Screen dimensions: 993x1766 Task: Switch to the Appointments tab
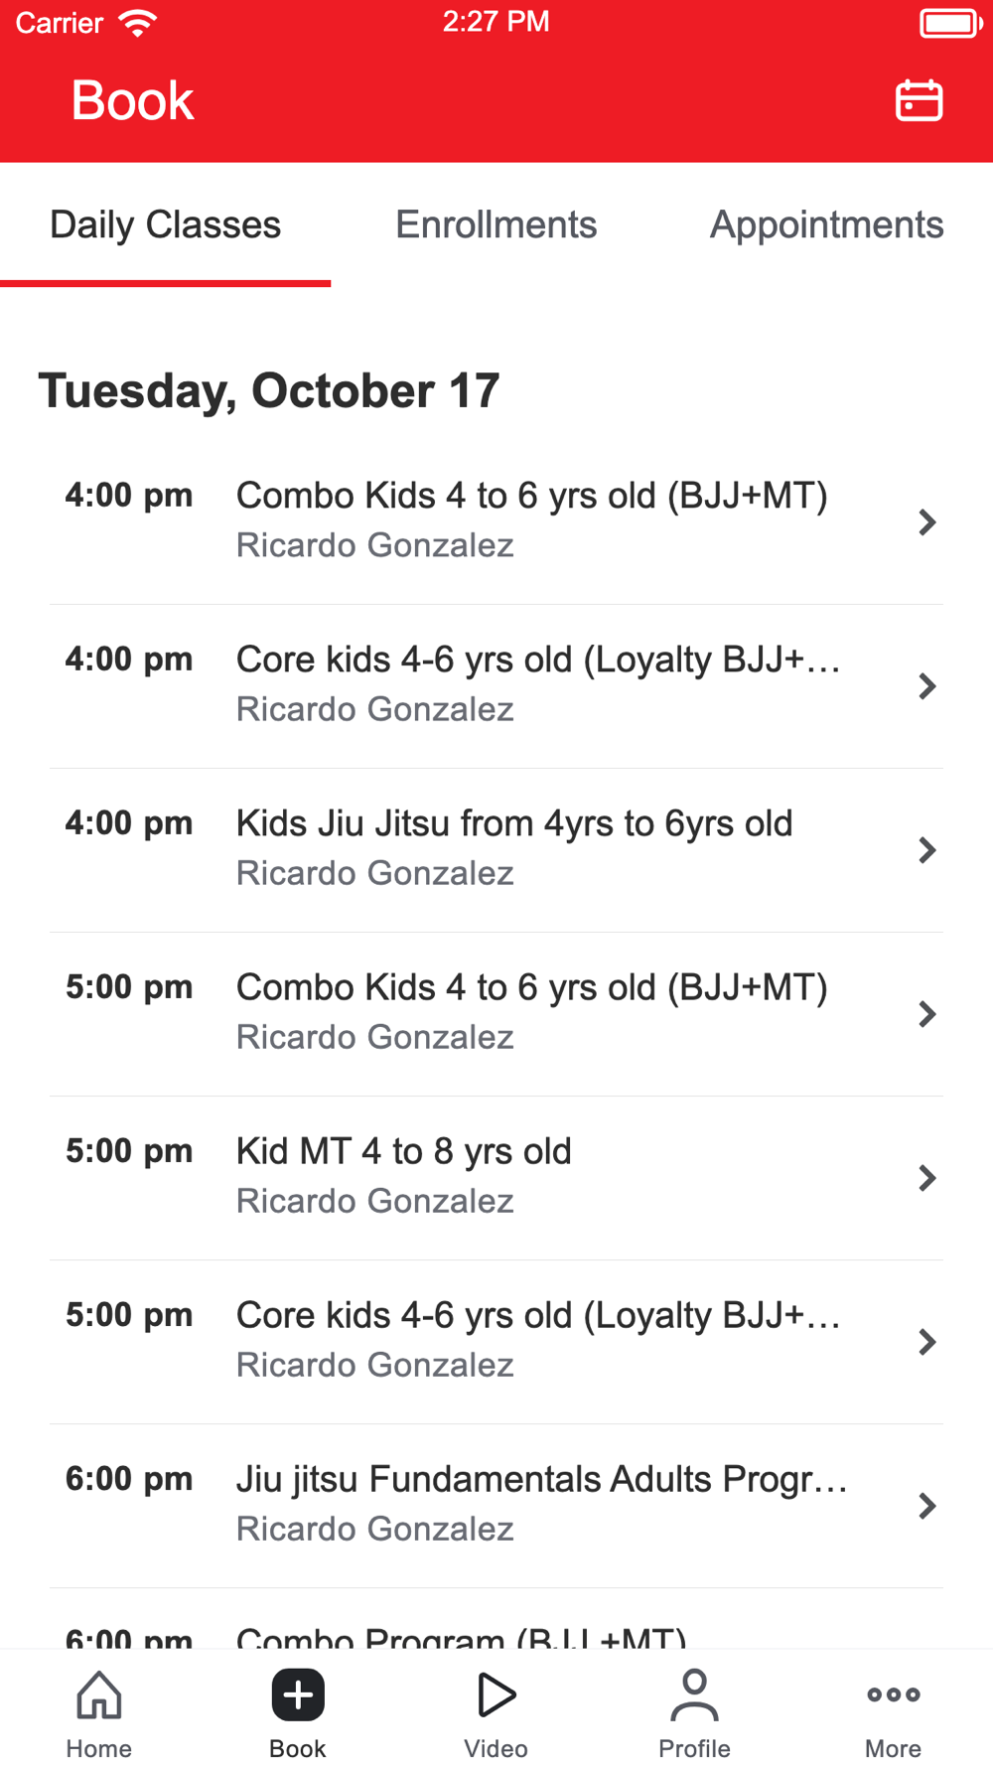click(826, 224)
